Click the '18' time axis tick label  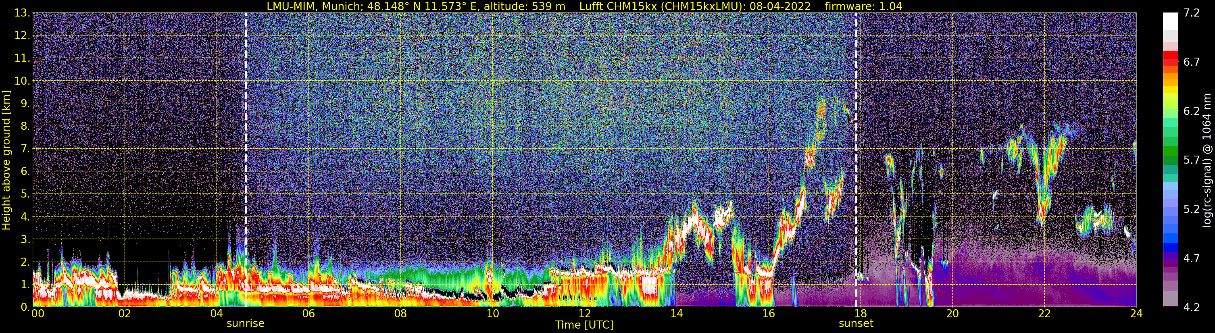click(x=860, y=314)
